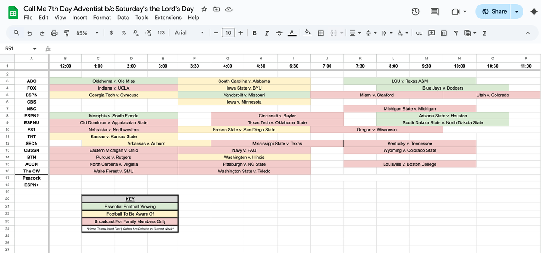This screenshot has width=541, height=253.
Task: Open text rotation dropdown
Action: tap(402, 32)
